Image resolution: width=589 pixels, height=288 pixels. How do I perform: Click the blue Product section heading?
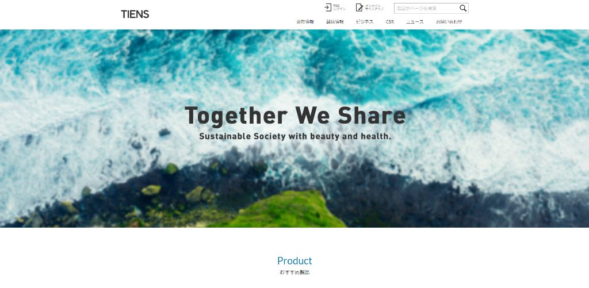(294, 260)
